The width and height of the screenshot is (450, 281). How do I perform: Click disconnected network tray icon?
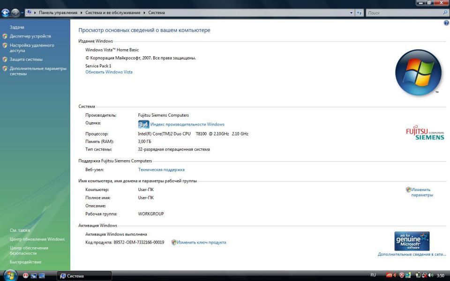[424, 275]
